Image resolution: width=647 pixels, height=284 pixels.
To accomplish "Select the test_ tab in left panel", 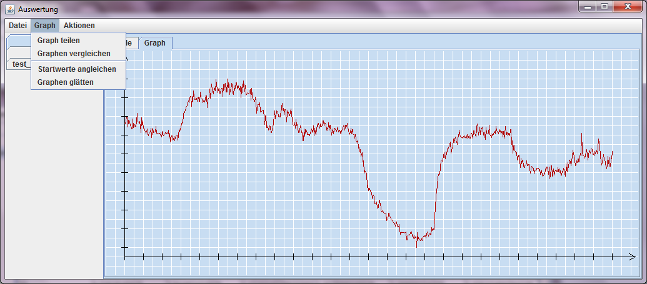I will click(19, 64).
